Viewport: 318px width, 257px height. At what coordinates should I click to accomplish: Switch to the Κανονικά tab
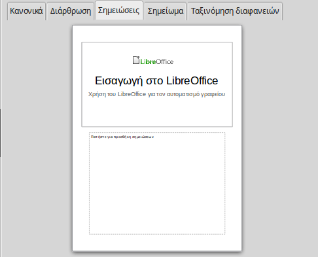(x=26, y=11)
